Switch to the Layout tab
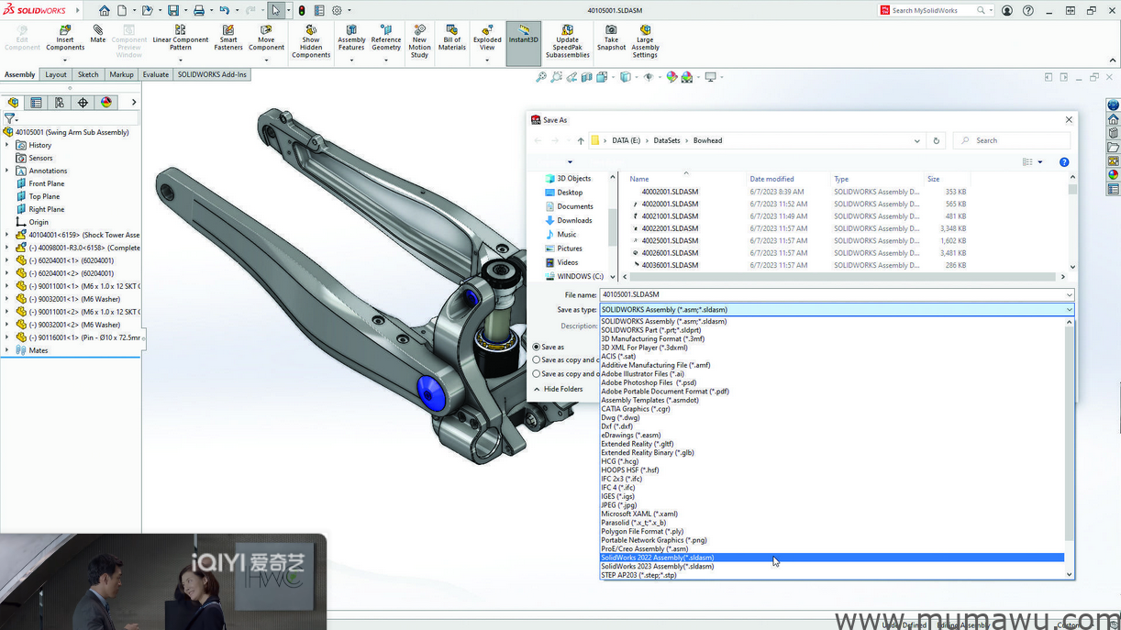 pyautogui.click(x=56, y=74)
